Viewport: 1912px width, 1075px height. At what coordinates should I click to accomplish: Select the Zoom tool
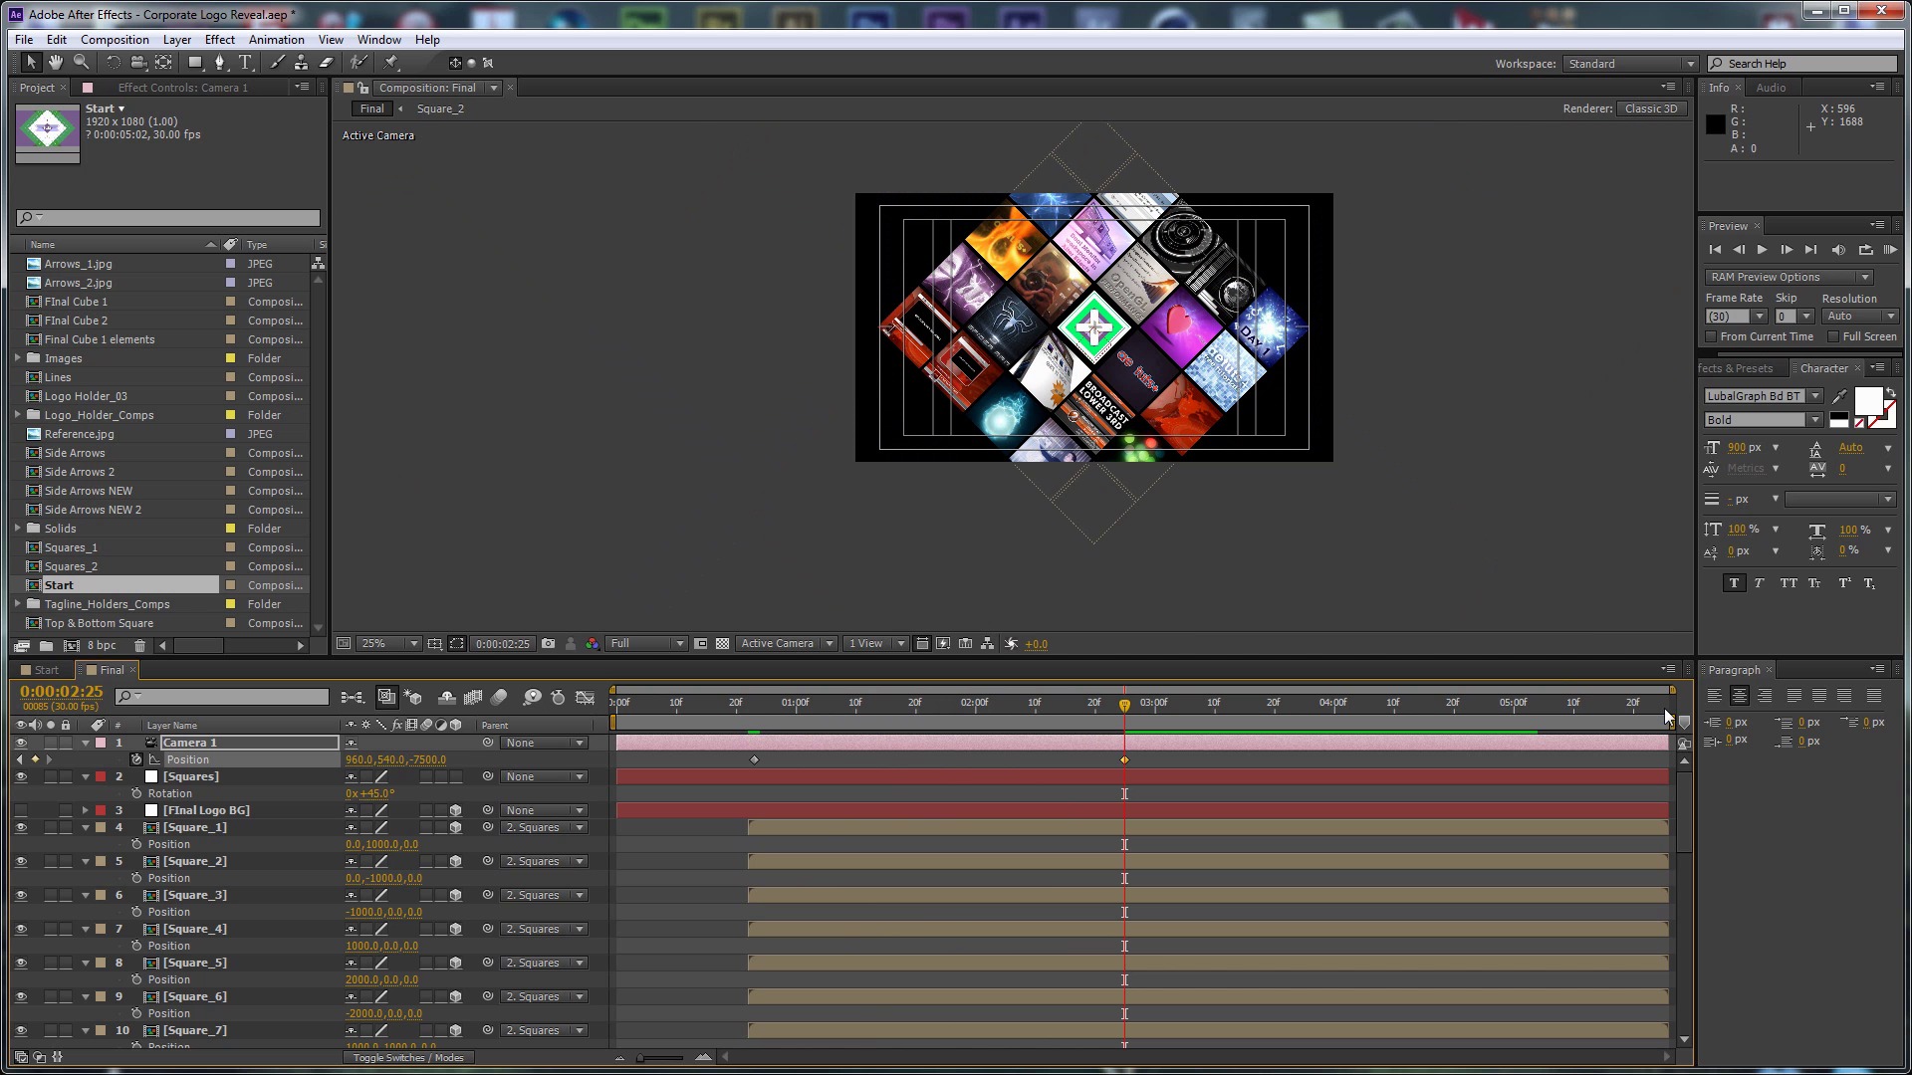[82, 63]
